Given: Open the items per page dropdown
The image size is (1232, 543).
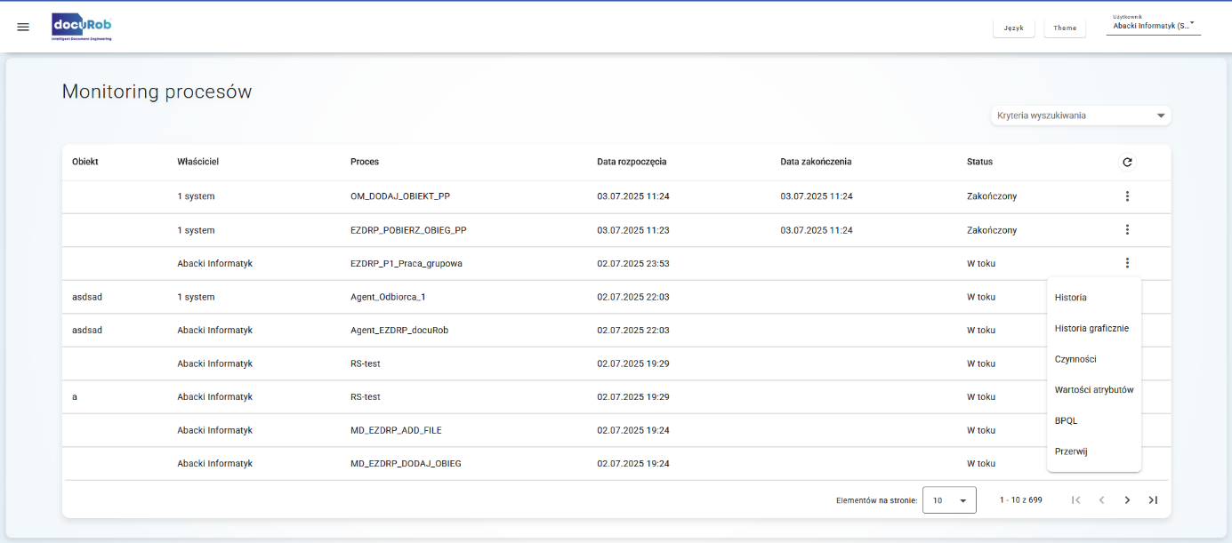Looking at the screenshot, I should 949,500.
